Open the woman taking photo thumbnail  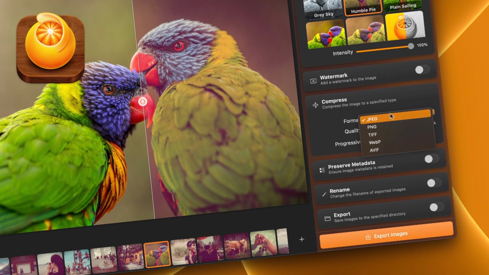[x=50, y=263]
